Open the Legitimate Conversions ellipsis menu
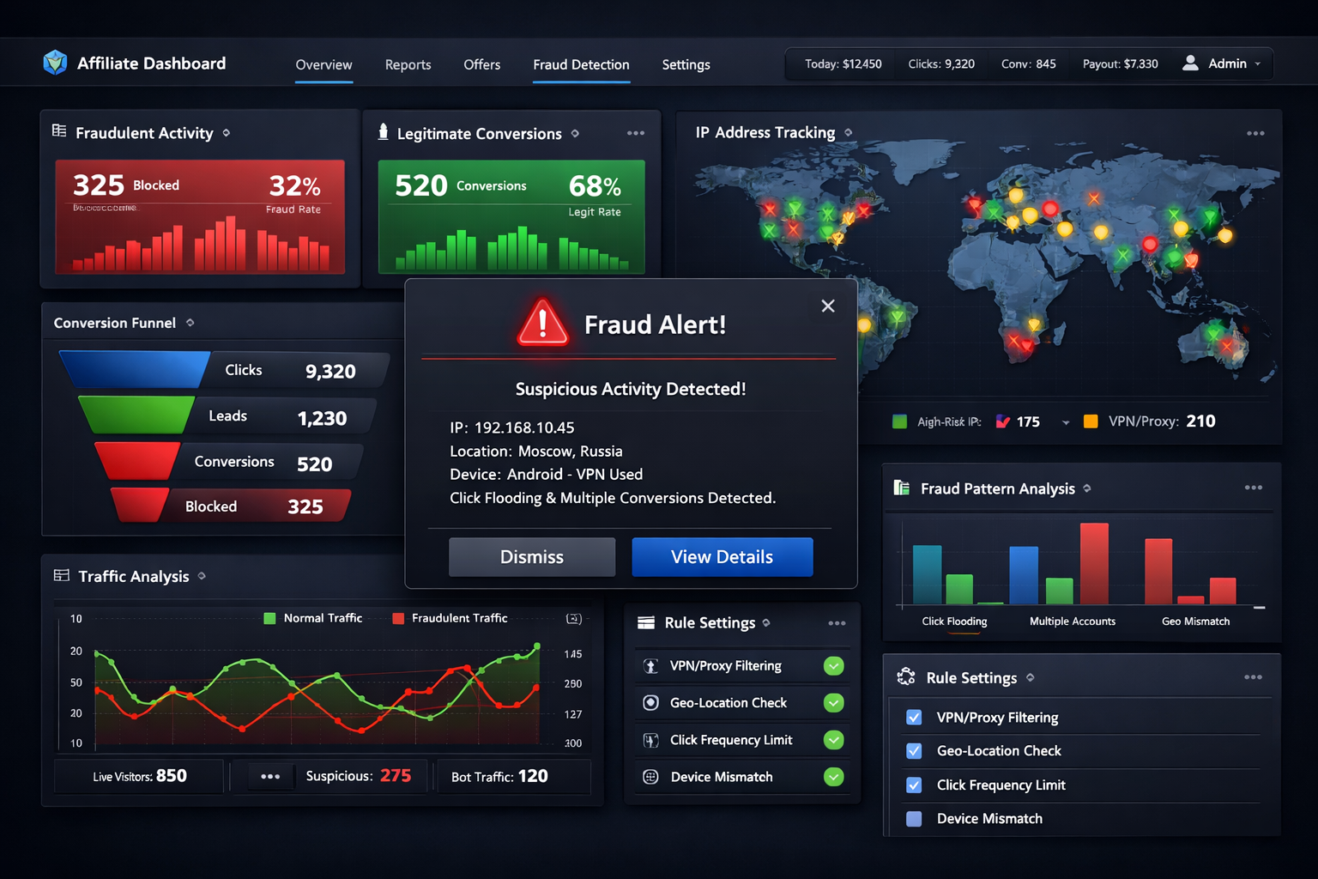The height and width of the screenshot is (879, 1318). click(635, 133)
